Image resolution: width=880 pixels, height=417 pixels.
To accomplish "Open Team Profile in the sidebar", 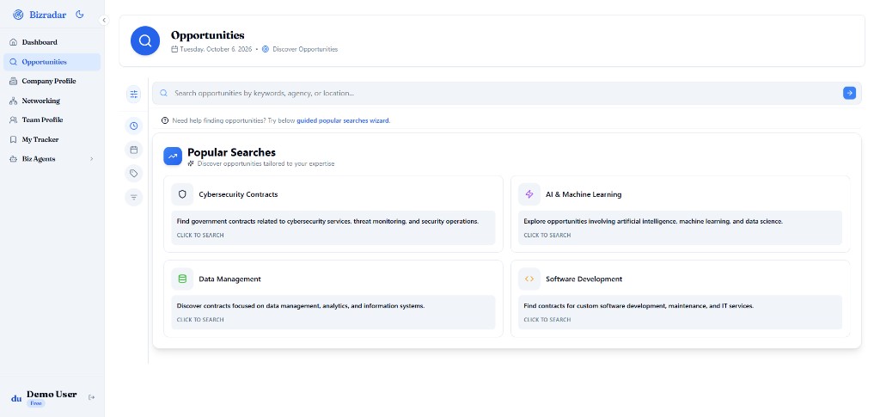I will click(52, 120).
